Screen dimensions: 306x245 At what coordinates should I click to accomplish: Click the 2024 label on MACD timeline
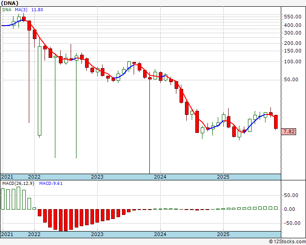(160, 234)
